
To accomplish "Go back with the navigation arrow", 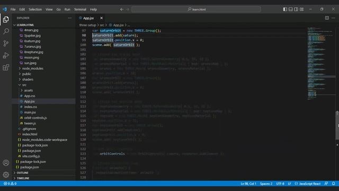I will point(122,10).
